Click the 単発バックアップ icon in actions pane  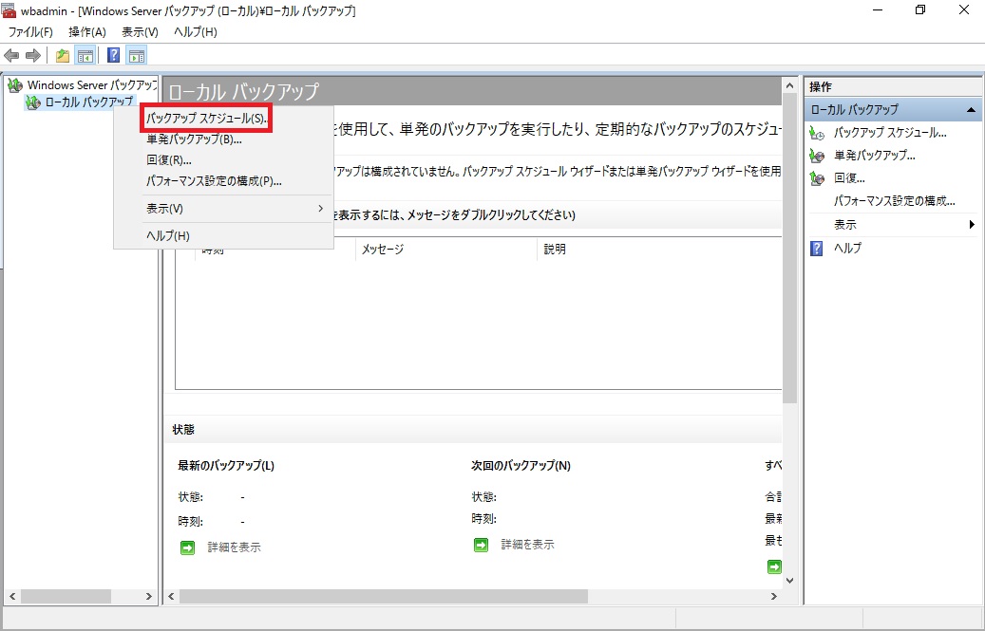[x=817, y=156]
